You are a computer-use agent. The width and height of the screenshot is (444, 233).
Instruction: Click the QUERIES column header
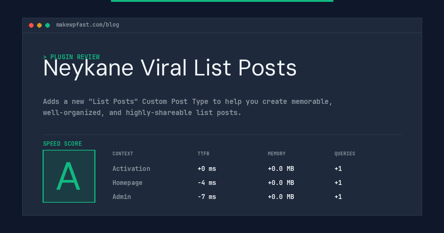(345, 154)
